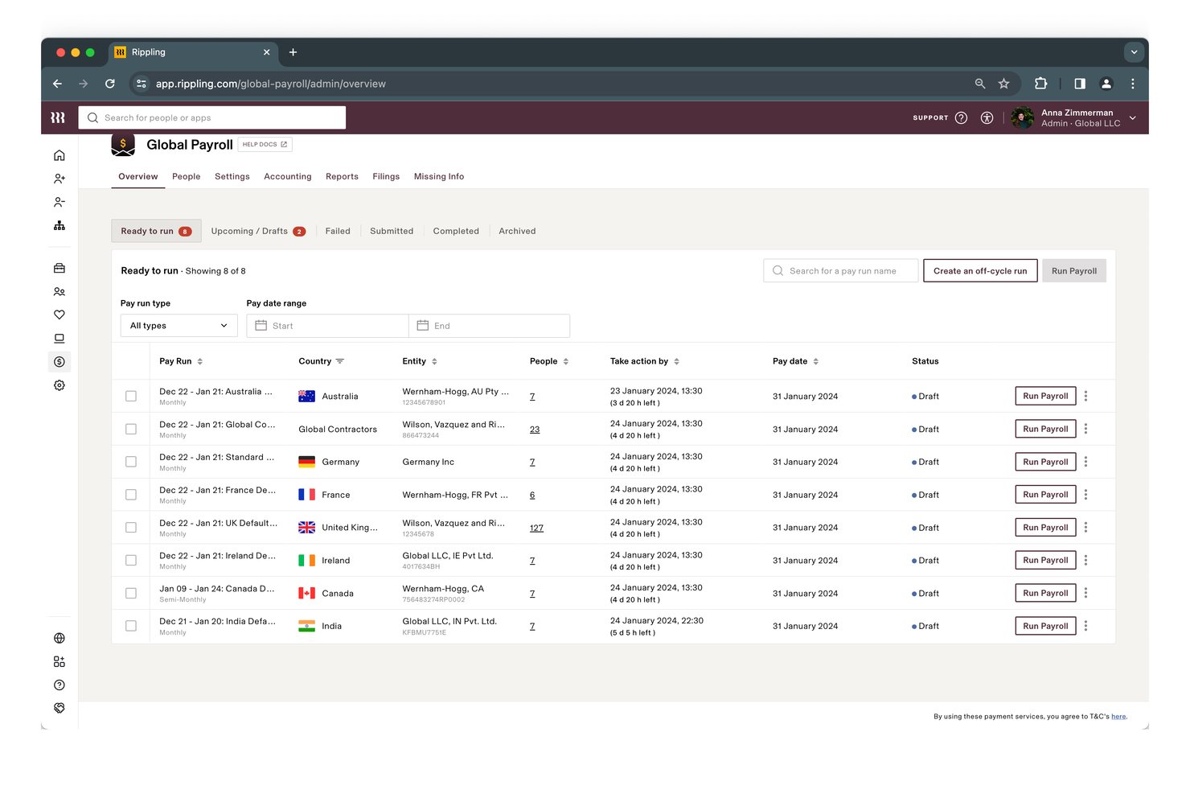Open the Completed pay runs tab
The width and height of the screenshot is (1190, 794).
pyautogui.click(x=456, y=231)
